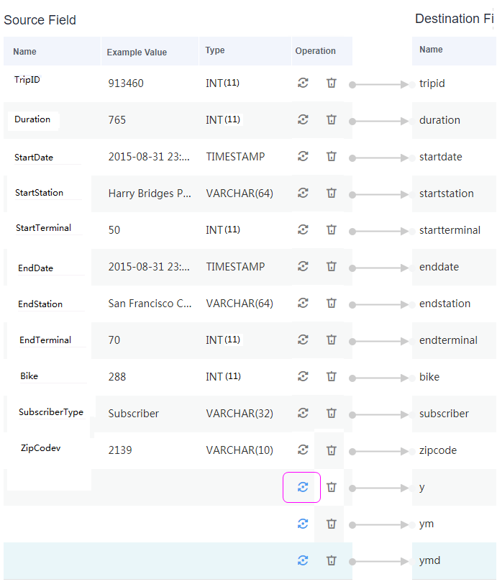Click refresh icon in SubscriberType row
The width and height of the screenshot is (497, 587).
point(303,413)
